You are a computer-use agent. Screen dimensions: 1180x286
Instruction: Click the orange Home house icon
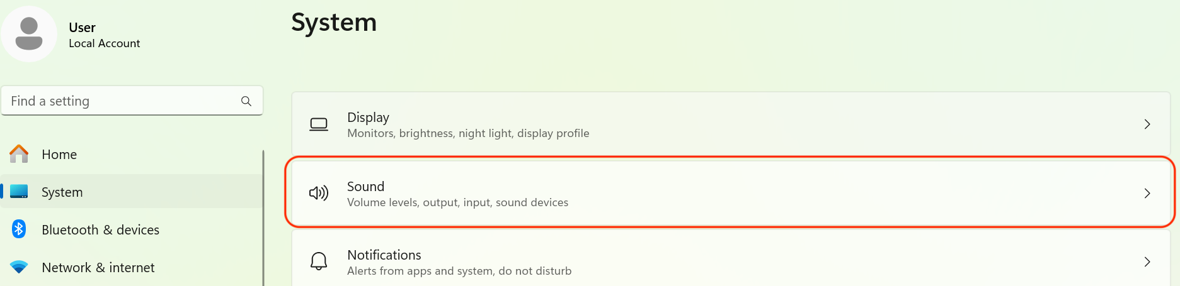[x=19, y=154]
